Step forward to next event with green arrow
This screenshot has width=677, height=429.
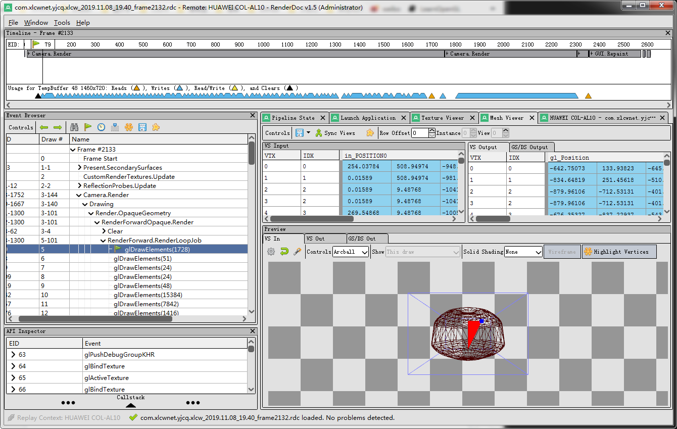57,127
